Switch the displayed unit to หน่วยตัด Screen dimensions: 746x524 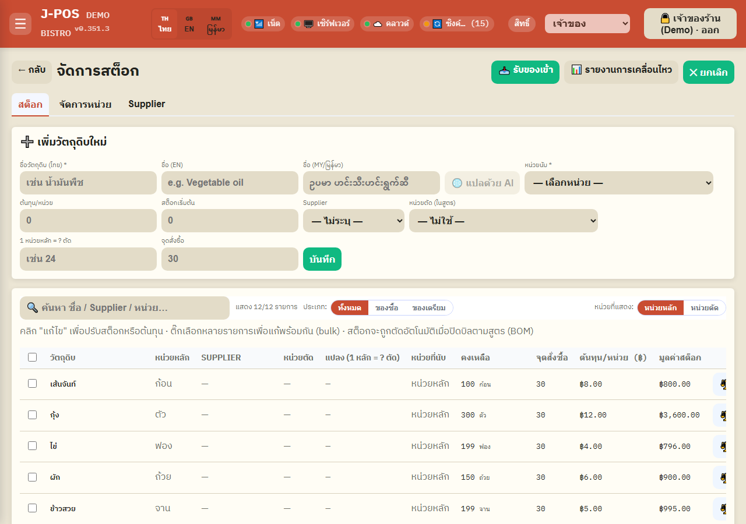pyautogui.click(x=704, y=308)
